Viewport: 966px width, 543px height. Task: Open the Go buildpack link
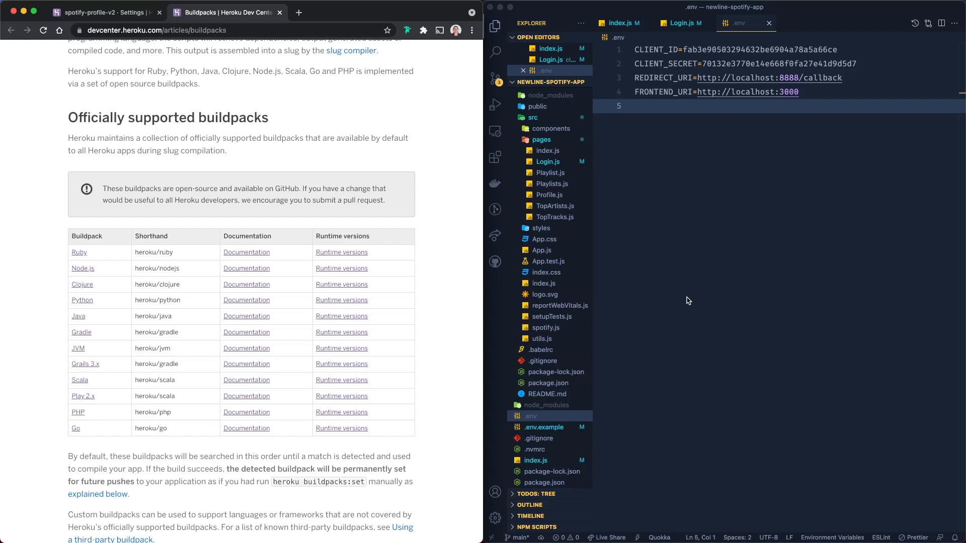(75, 428)
